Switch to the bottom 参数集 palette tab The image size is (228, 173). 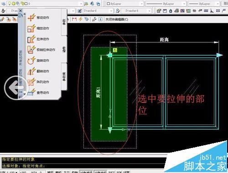coord(64,76)
